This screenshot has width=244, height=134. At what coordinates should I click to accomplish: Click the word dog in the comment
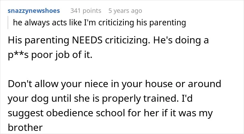pos(40,98)
